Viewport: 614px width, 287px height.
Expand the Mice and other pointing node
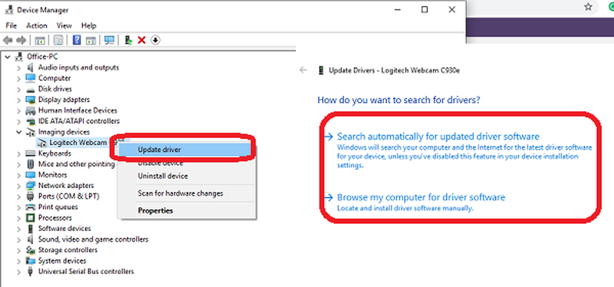(x=19, y=164)
